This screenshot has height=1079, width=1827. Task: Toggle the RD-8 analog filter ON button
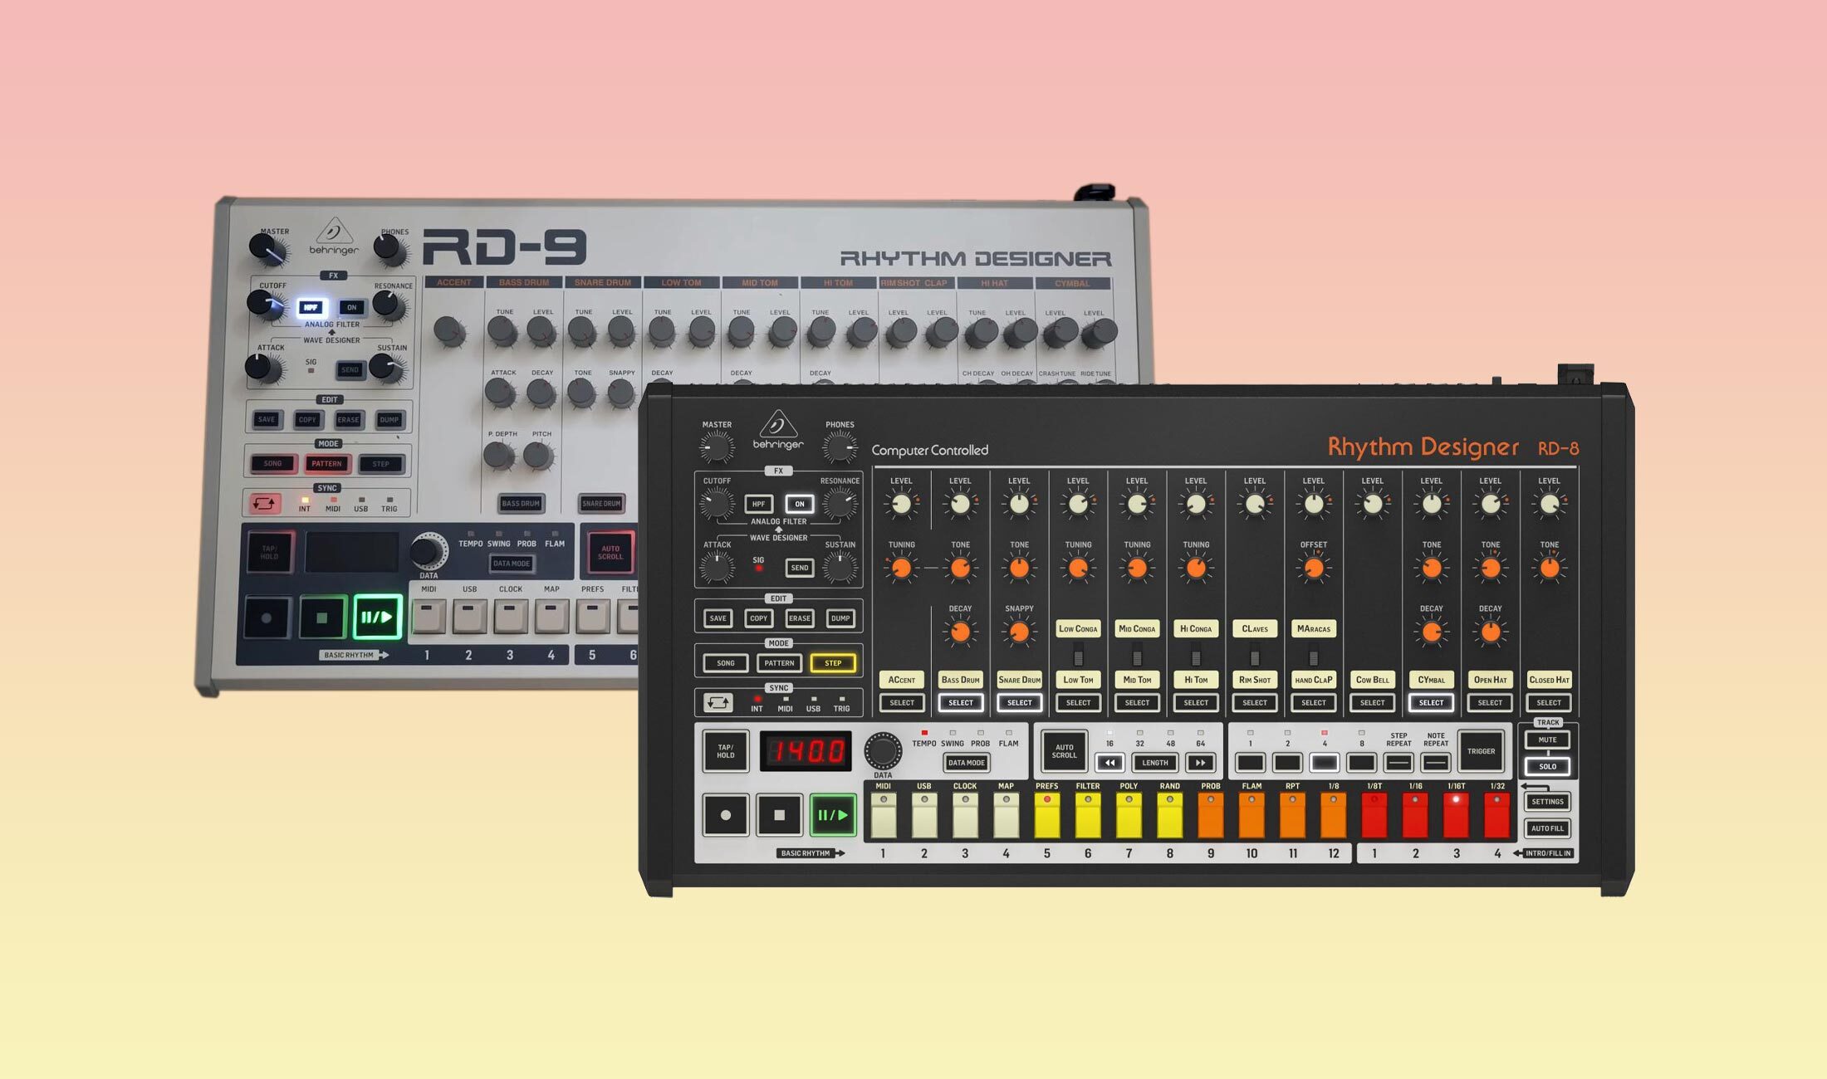(x=799, y=504)
